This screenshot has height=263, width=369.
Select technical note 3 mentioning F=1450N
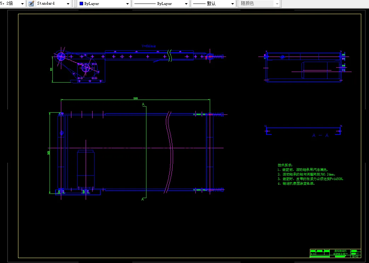click(310, 179)
